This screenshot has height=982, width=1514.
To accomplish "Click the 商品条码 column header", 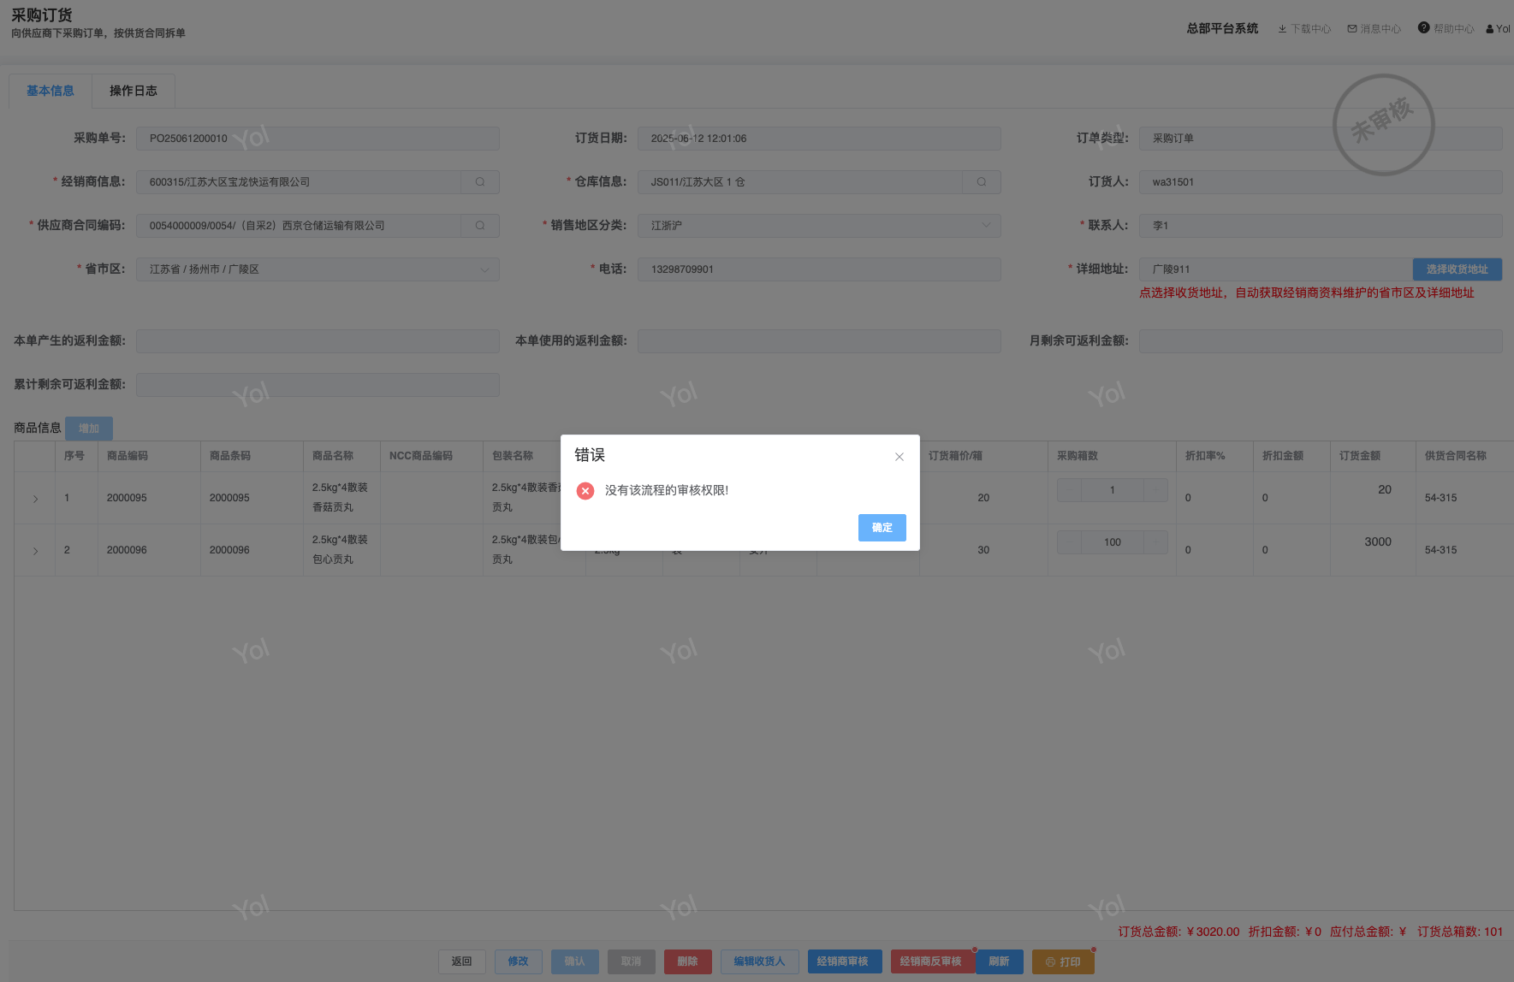I will [252, 456].
